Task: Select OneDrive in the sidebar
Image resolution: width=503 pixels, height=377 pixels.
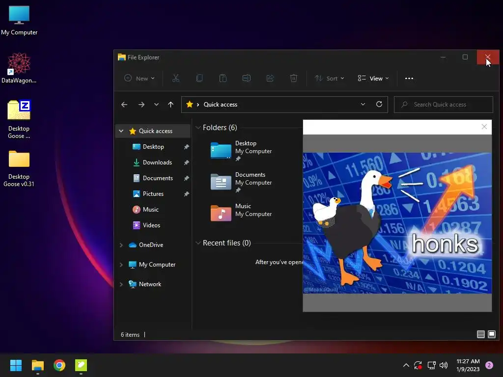Action: click(151, 245)
